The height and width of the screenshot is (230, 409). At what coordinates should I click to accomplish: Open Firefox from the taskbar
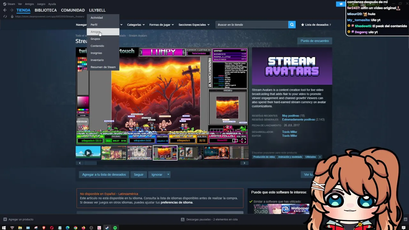[x=83, y=228]
